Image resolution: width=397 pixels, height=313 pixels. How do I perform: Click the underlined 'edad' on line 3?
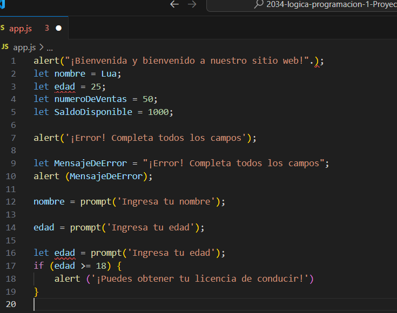tap(65, 87)
